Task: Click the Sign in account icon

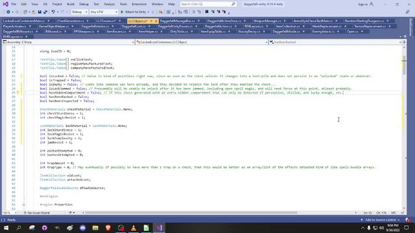Action: 372,5
